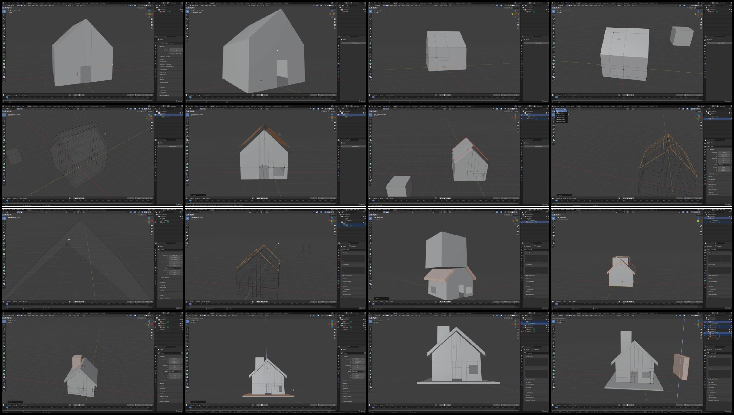Viewport: 734px width, 415px height.
Task: Uncheck the Viewport Denoising checkbox under Sampling
Action: pyautogui.click(x=170, y=53)
